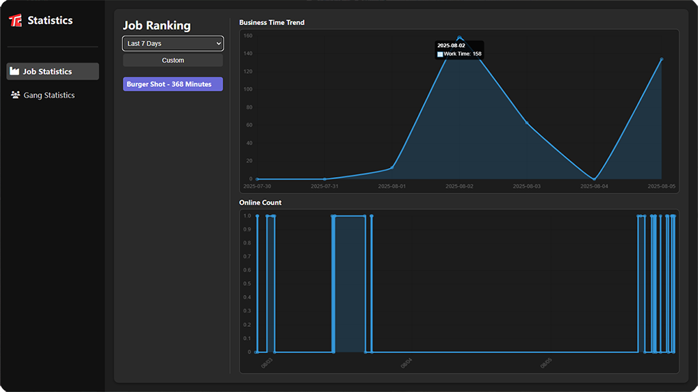
Task: Click the 2025-07-31 data point on trend
Action: [x=324, y=179]
